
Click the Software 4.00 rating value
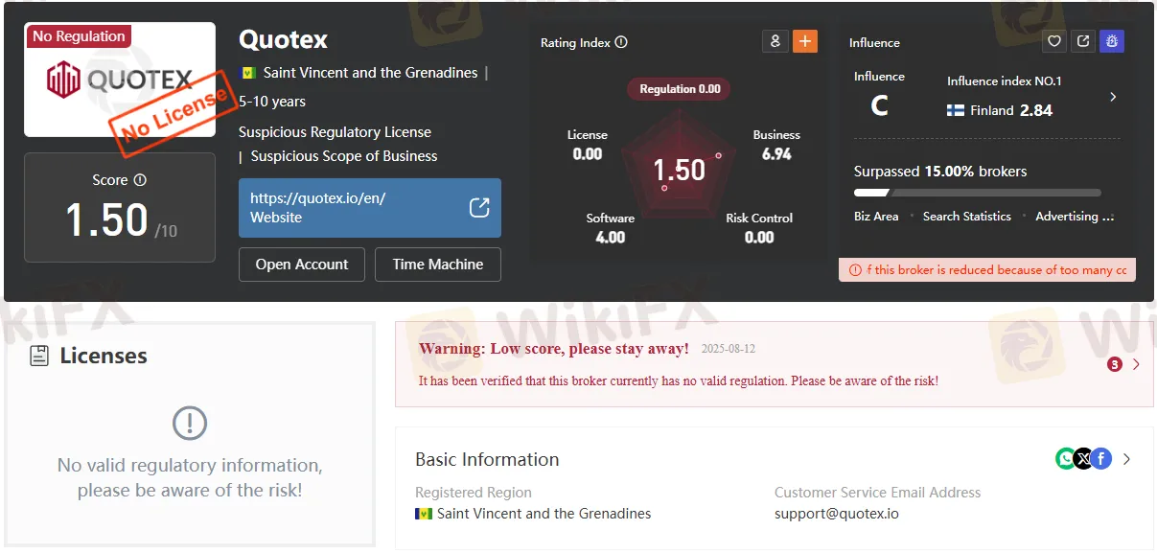[611, 237]
